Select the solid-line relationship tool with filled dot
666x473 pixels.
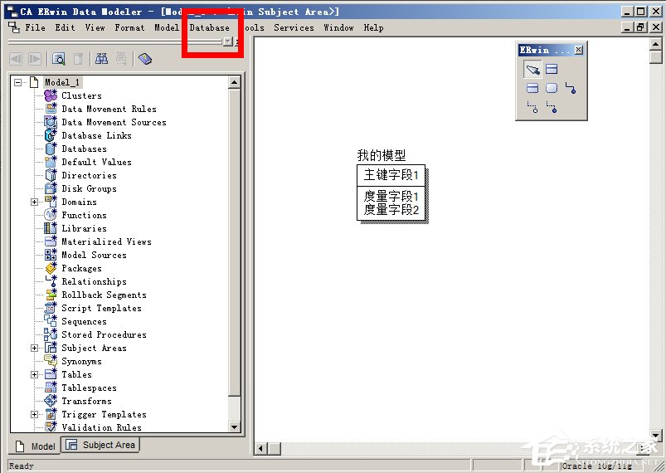point(571,88)
